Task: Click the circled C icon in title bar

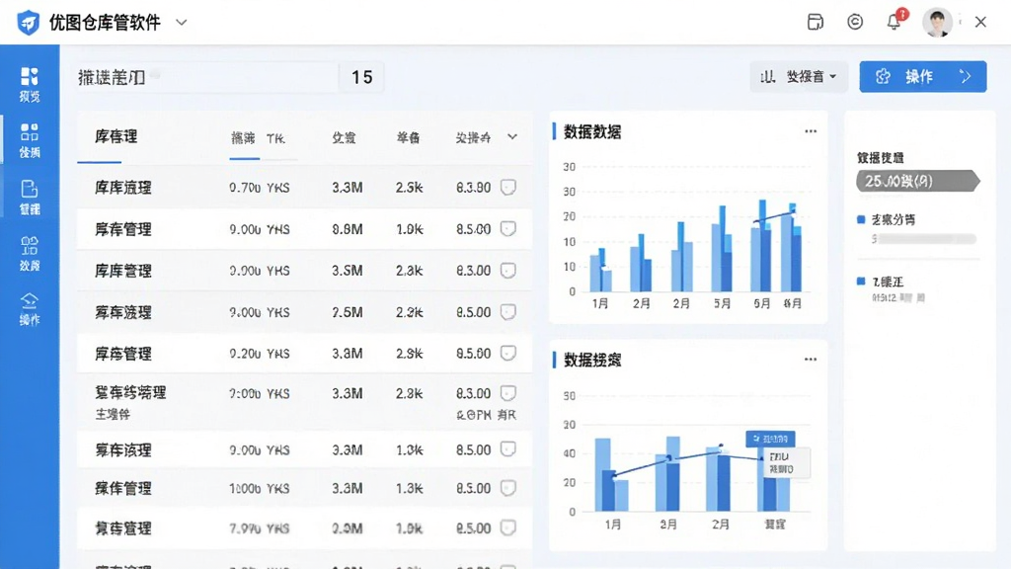Action: pyautogui.click(x=855, y=22)
